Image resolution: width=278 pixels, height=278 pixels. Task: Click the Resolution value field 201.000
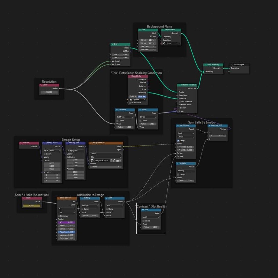pyautogui.click(x=49, y=92)
